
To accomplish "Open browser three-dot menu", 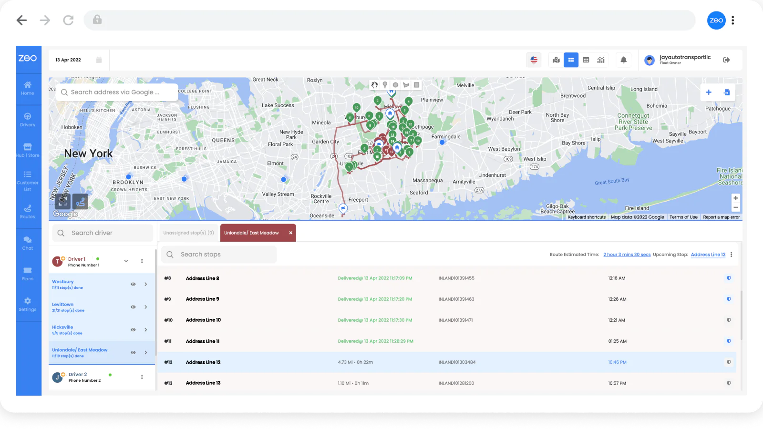I will point(733,20).
